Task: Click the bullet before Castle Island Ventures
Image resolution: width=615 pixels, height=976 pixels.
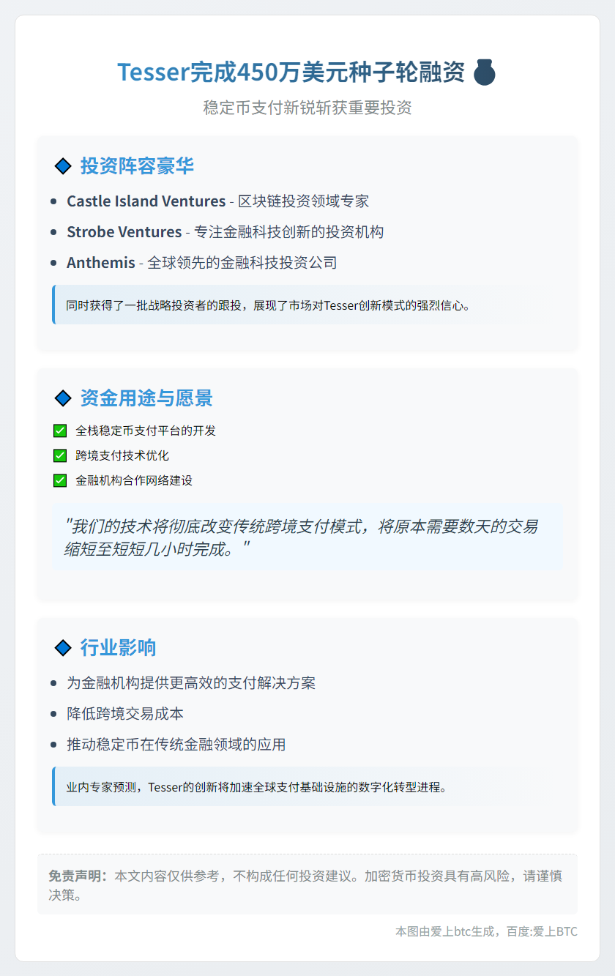Action: pyautogui.click(x=53, y=201)
